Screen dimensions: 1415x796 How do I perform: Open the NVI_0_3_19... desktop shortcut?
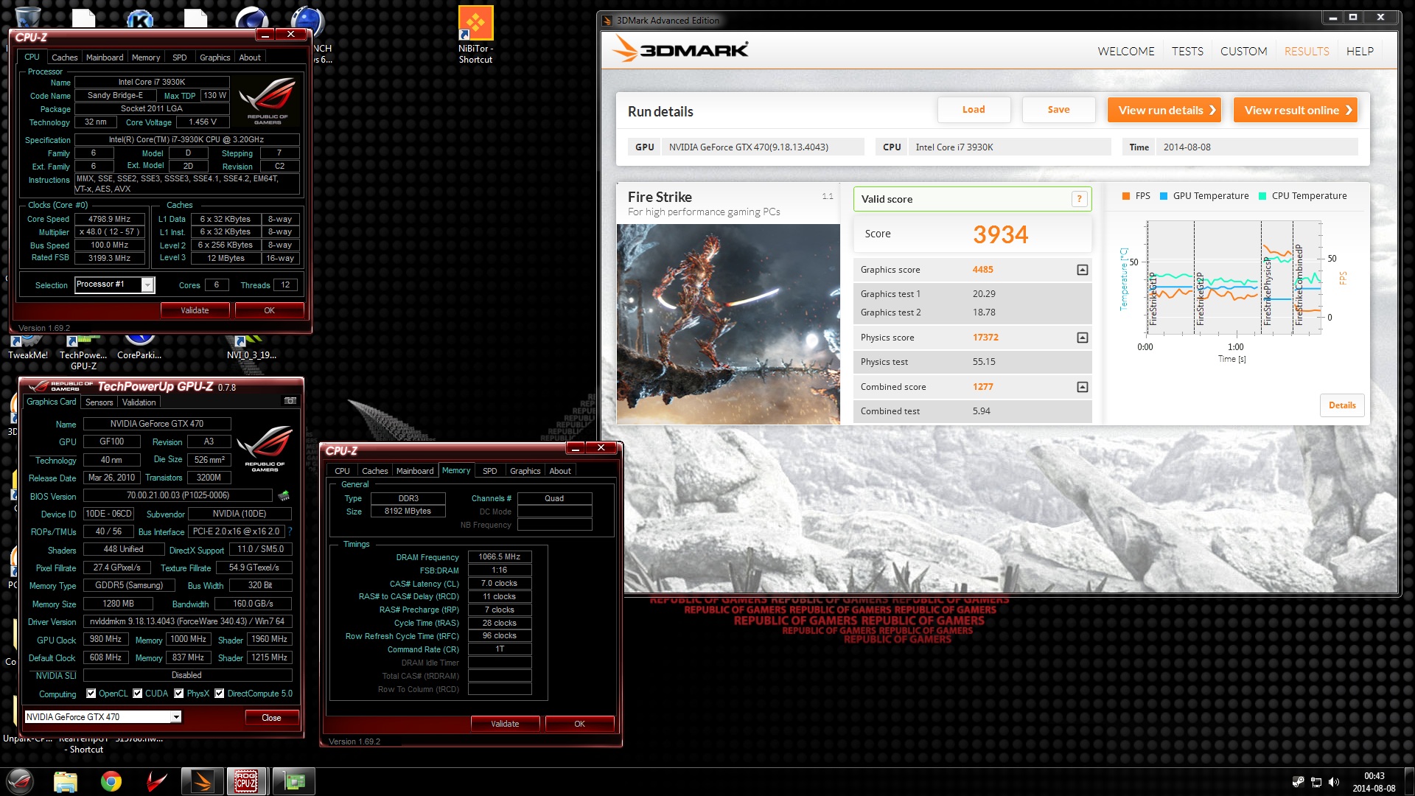[x=251, y=348]
